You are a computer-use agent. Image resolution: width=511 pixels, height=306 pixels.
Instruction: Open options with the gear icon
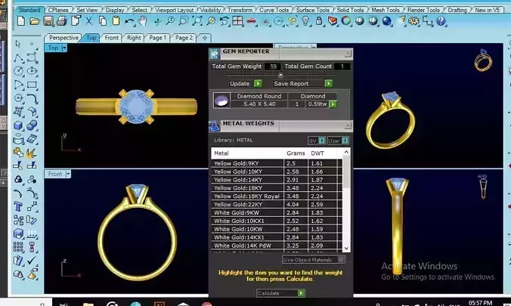pos(414,21)
